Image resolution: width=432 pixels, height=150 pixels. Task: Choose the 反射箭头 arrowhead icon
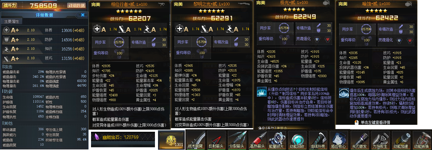point(217,140)
